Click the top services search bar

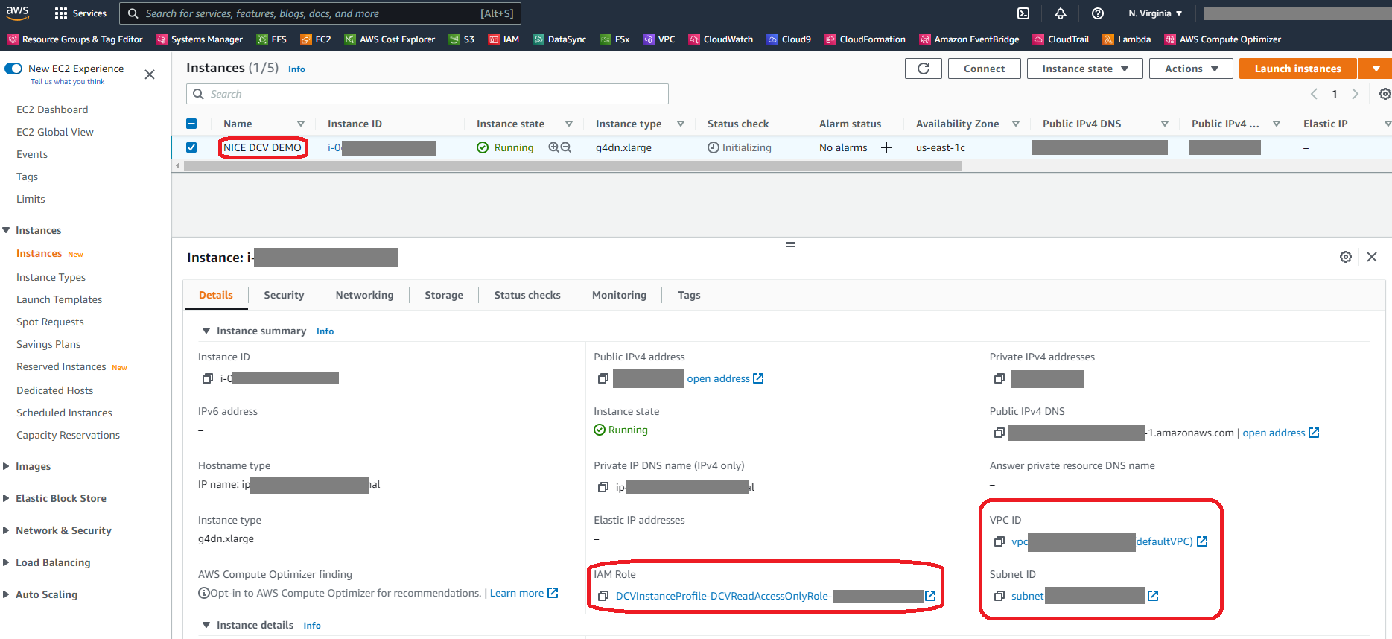pos(320,13)
